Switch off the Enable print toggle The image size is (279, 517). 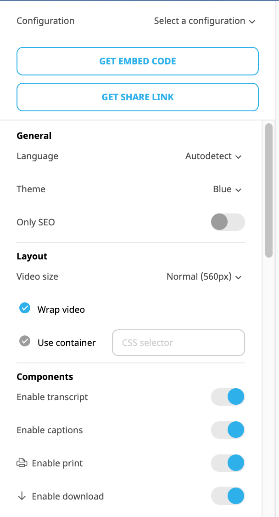[x=228, y=463]
